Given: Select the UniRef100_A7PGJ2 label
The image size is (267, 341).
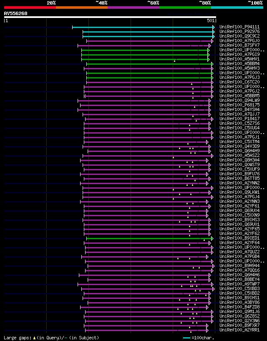Looking at the screenshot, I should [x=239, y=91].
